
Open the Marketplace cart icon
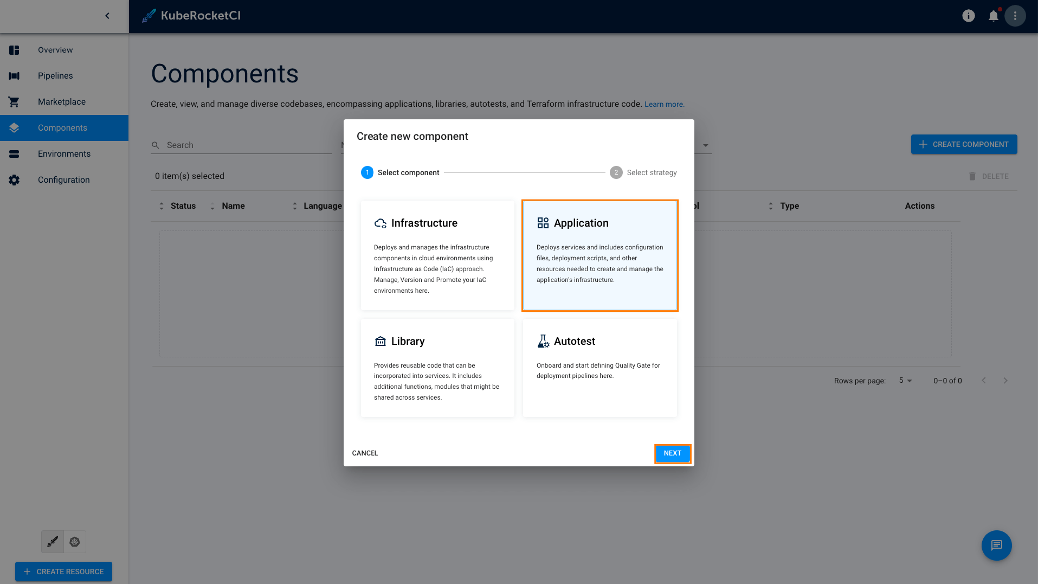point(14,101)
